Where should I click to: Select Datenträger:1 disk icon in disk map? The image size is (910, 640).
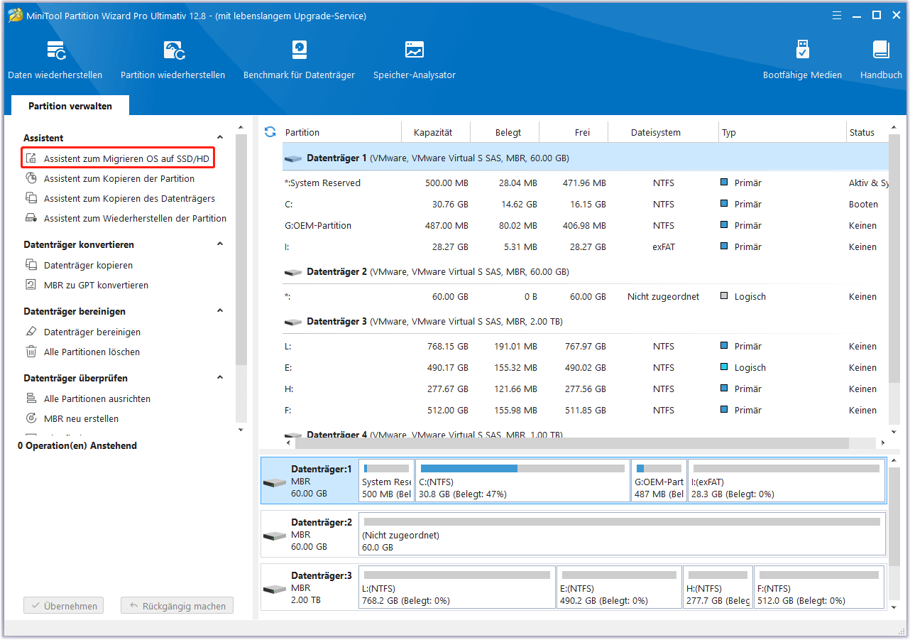(275, 482)
